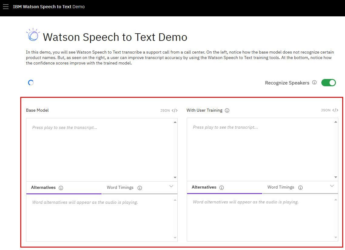Click Base Model alternatives scroll down arrow
345x250 pixels.
pyautogui.click(x=175, y=238)
